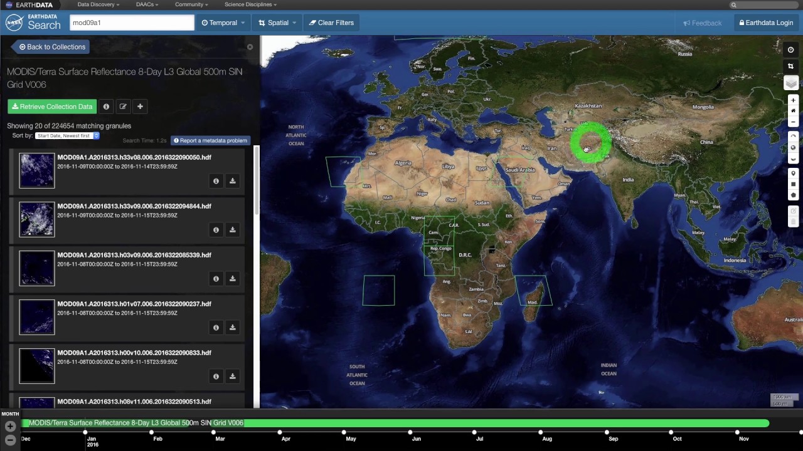Close the granule panel with the X icon
The height and width of the screenshot is (451, 803).
pos(250,47)
